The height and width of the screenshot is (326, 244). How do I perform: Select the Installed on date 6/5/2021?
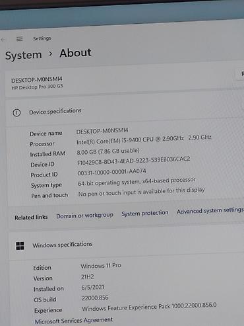[92, 287]
